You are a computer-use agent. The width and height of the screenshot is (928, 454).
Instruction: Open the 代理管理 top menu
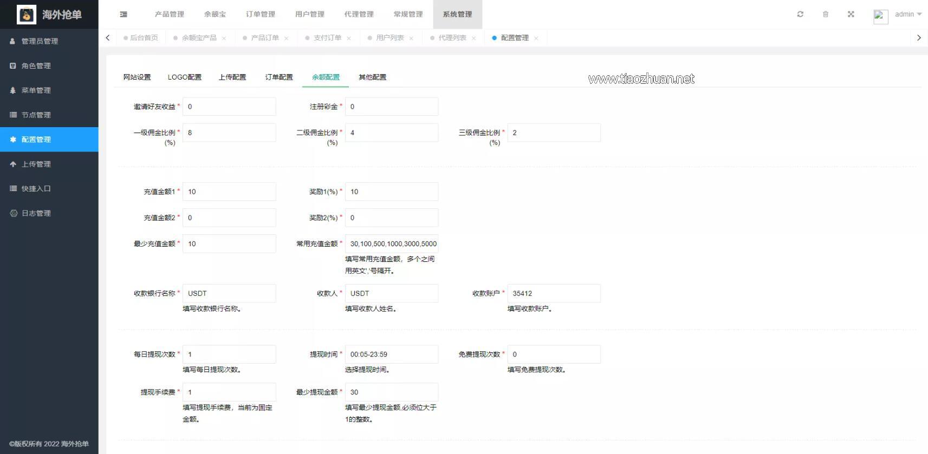click(359, 15)
